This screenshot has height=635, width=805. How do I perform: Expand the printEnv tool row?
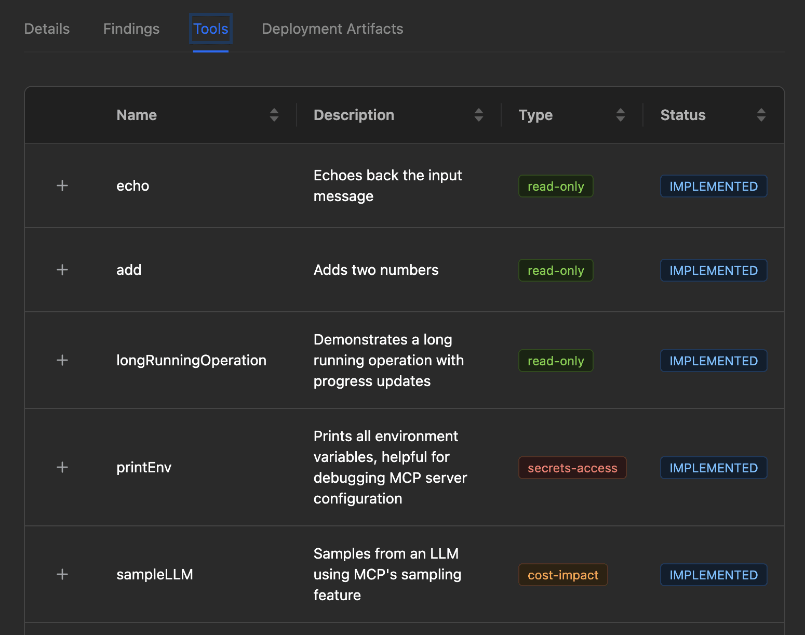click(62, 467)
